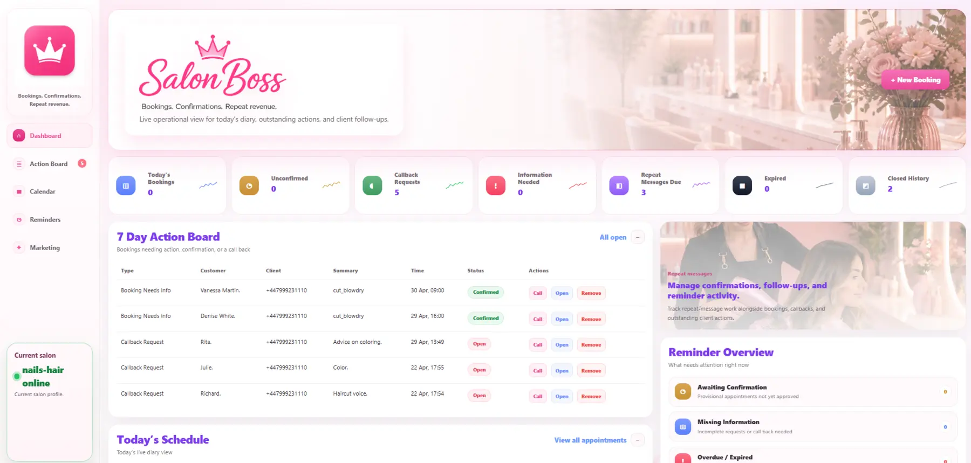
Task: Go to Action Board in sidebar
Action: [50, 164]
